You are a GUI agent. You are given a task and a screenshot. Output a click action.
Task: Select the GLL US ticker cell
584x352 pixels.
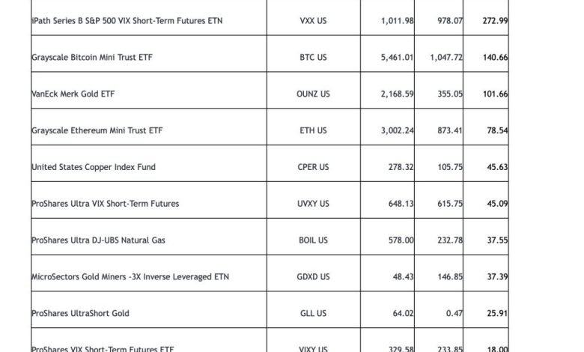pos(312,314)
